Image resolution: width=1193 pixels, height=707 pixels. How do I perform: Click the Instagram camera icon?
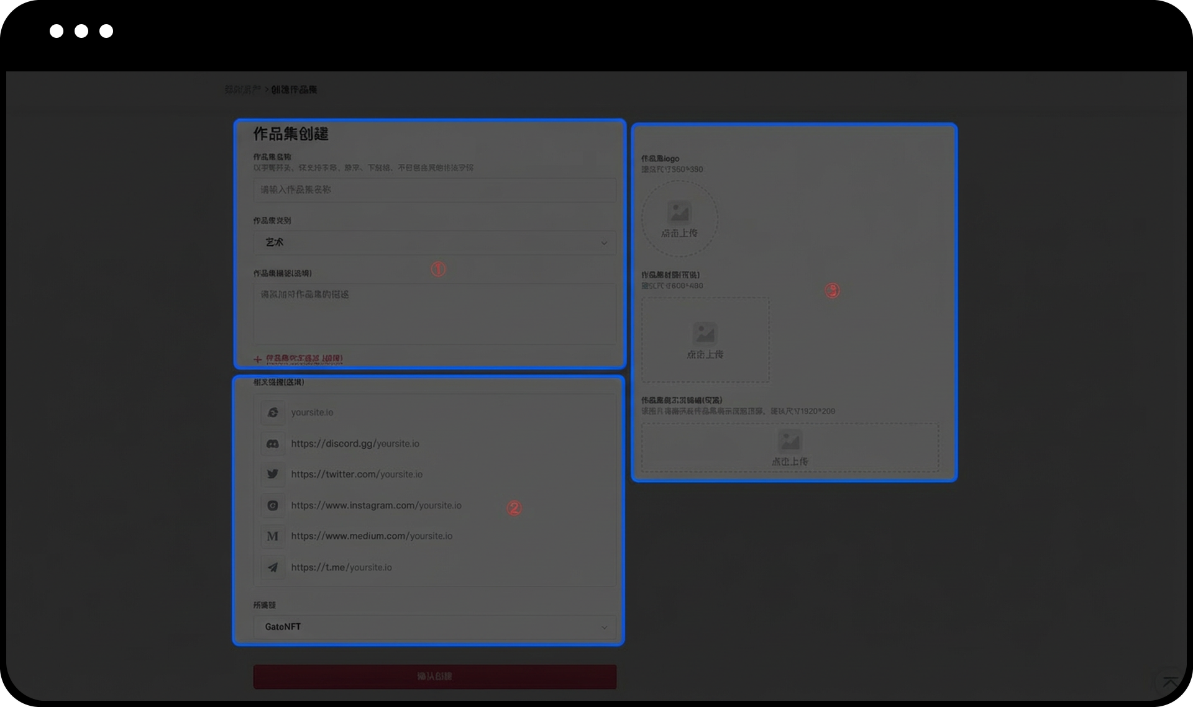point(273,505)
